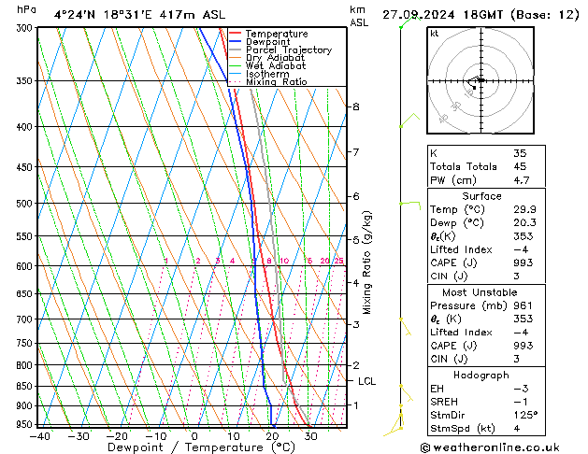The height and width of the screenshot is (454, 588).
Task: Select the surface Temp value 29.9
Action: (524, 209)
